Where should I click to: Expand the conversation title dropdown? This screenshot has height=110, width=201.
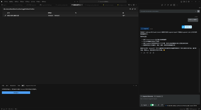click(196, 11)
